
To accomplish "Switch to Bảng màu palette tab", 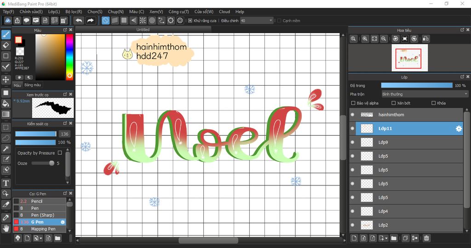I will pos(33,85).
